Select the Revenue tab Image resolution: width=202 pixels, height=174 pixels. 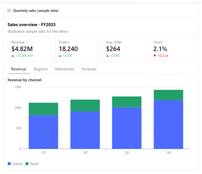[19, 69]
